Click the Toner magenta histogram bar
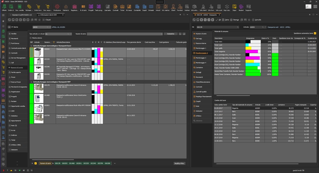 point(252,51)
